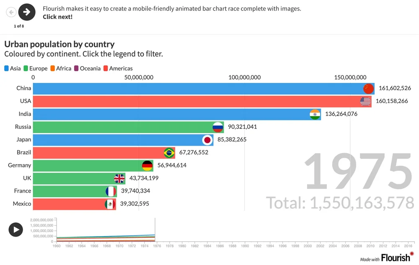Toggle the Europe legend filter
Screen dimensions: 419x265
[x=36, y=68]
